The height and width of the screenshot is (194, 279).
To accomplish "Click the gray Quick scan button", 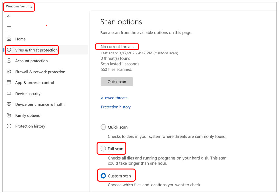I will pos(117,82).
